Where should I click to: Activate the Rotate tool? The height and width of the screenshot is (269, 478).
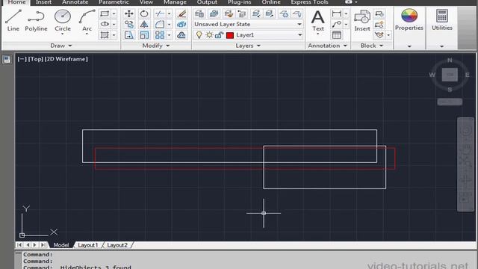pyautogui.click(x=144, y=13)
